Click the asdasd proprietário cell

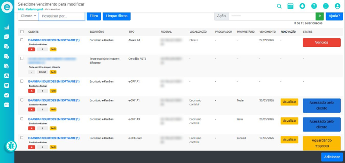(241, 138)
